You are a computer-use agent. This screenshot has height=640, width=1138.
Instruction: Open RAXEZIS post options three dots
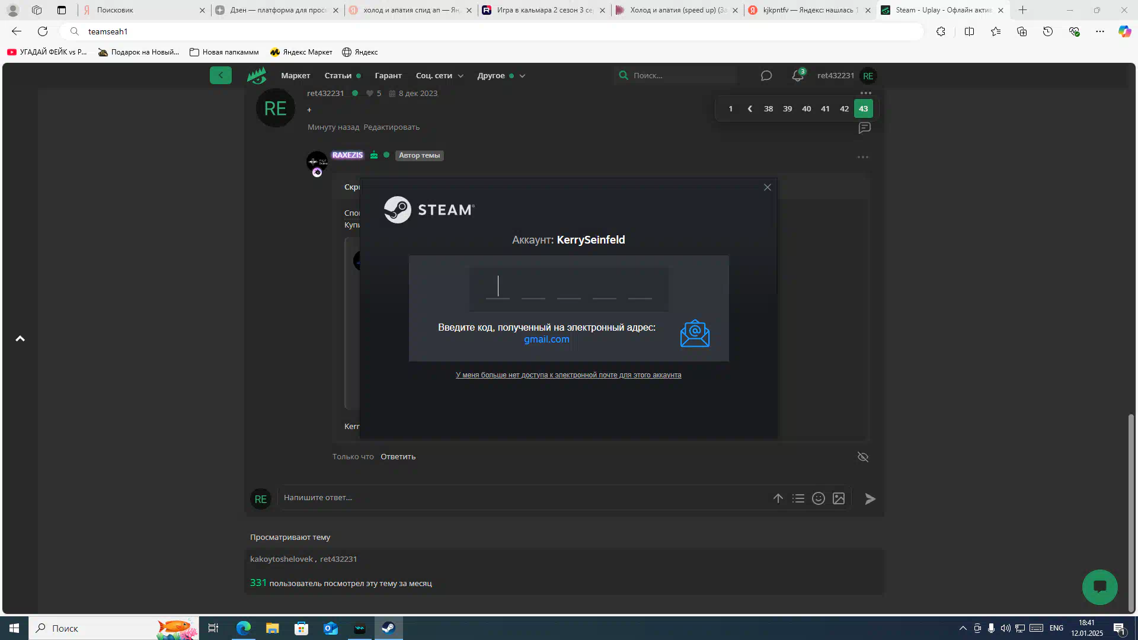click(863, 157)
